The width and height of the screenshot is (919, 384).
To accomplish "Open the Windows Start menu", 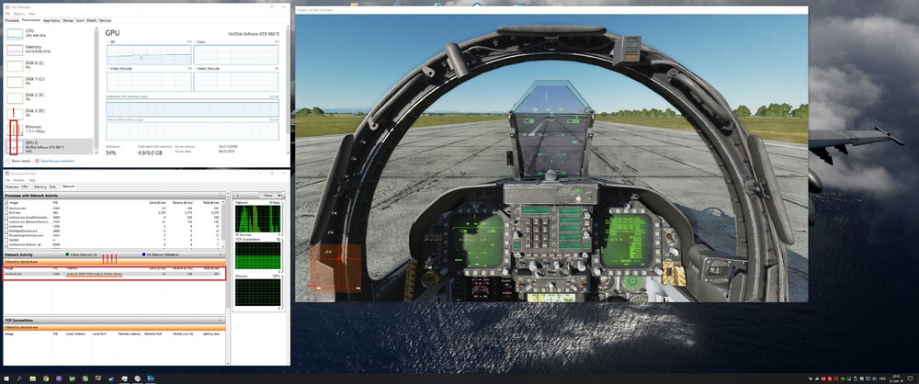I will (6, 378).
